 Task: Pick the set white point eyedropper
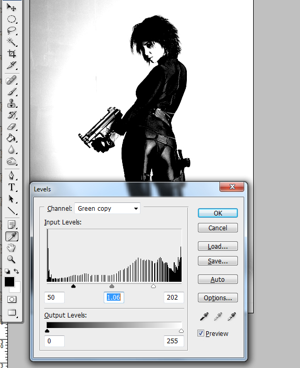pos(232,316)
